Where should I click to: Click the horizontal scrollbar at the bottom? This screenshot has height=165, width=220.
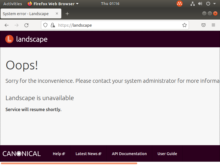(x=69, y=163)
